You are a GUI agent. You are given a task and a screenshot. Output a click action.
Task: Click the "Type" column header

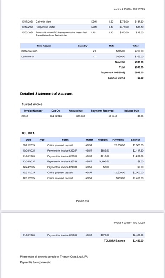[42, 140]
